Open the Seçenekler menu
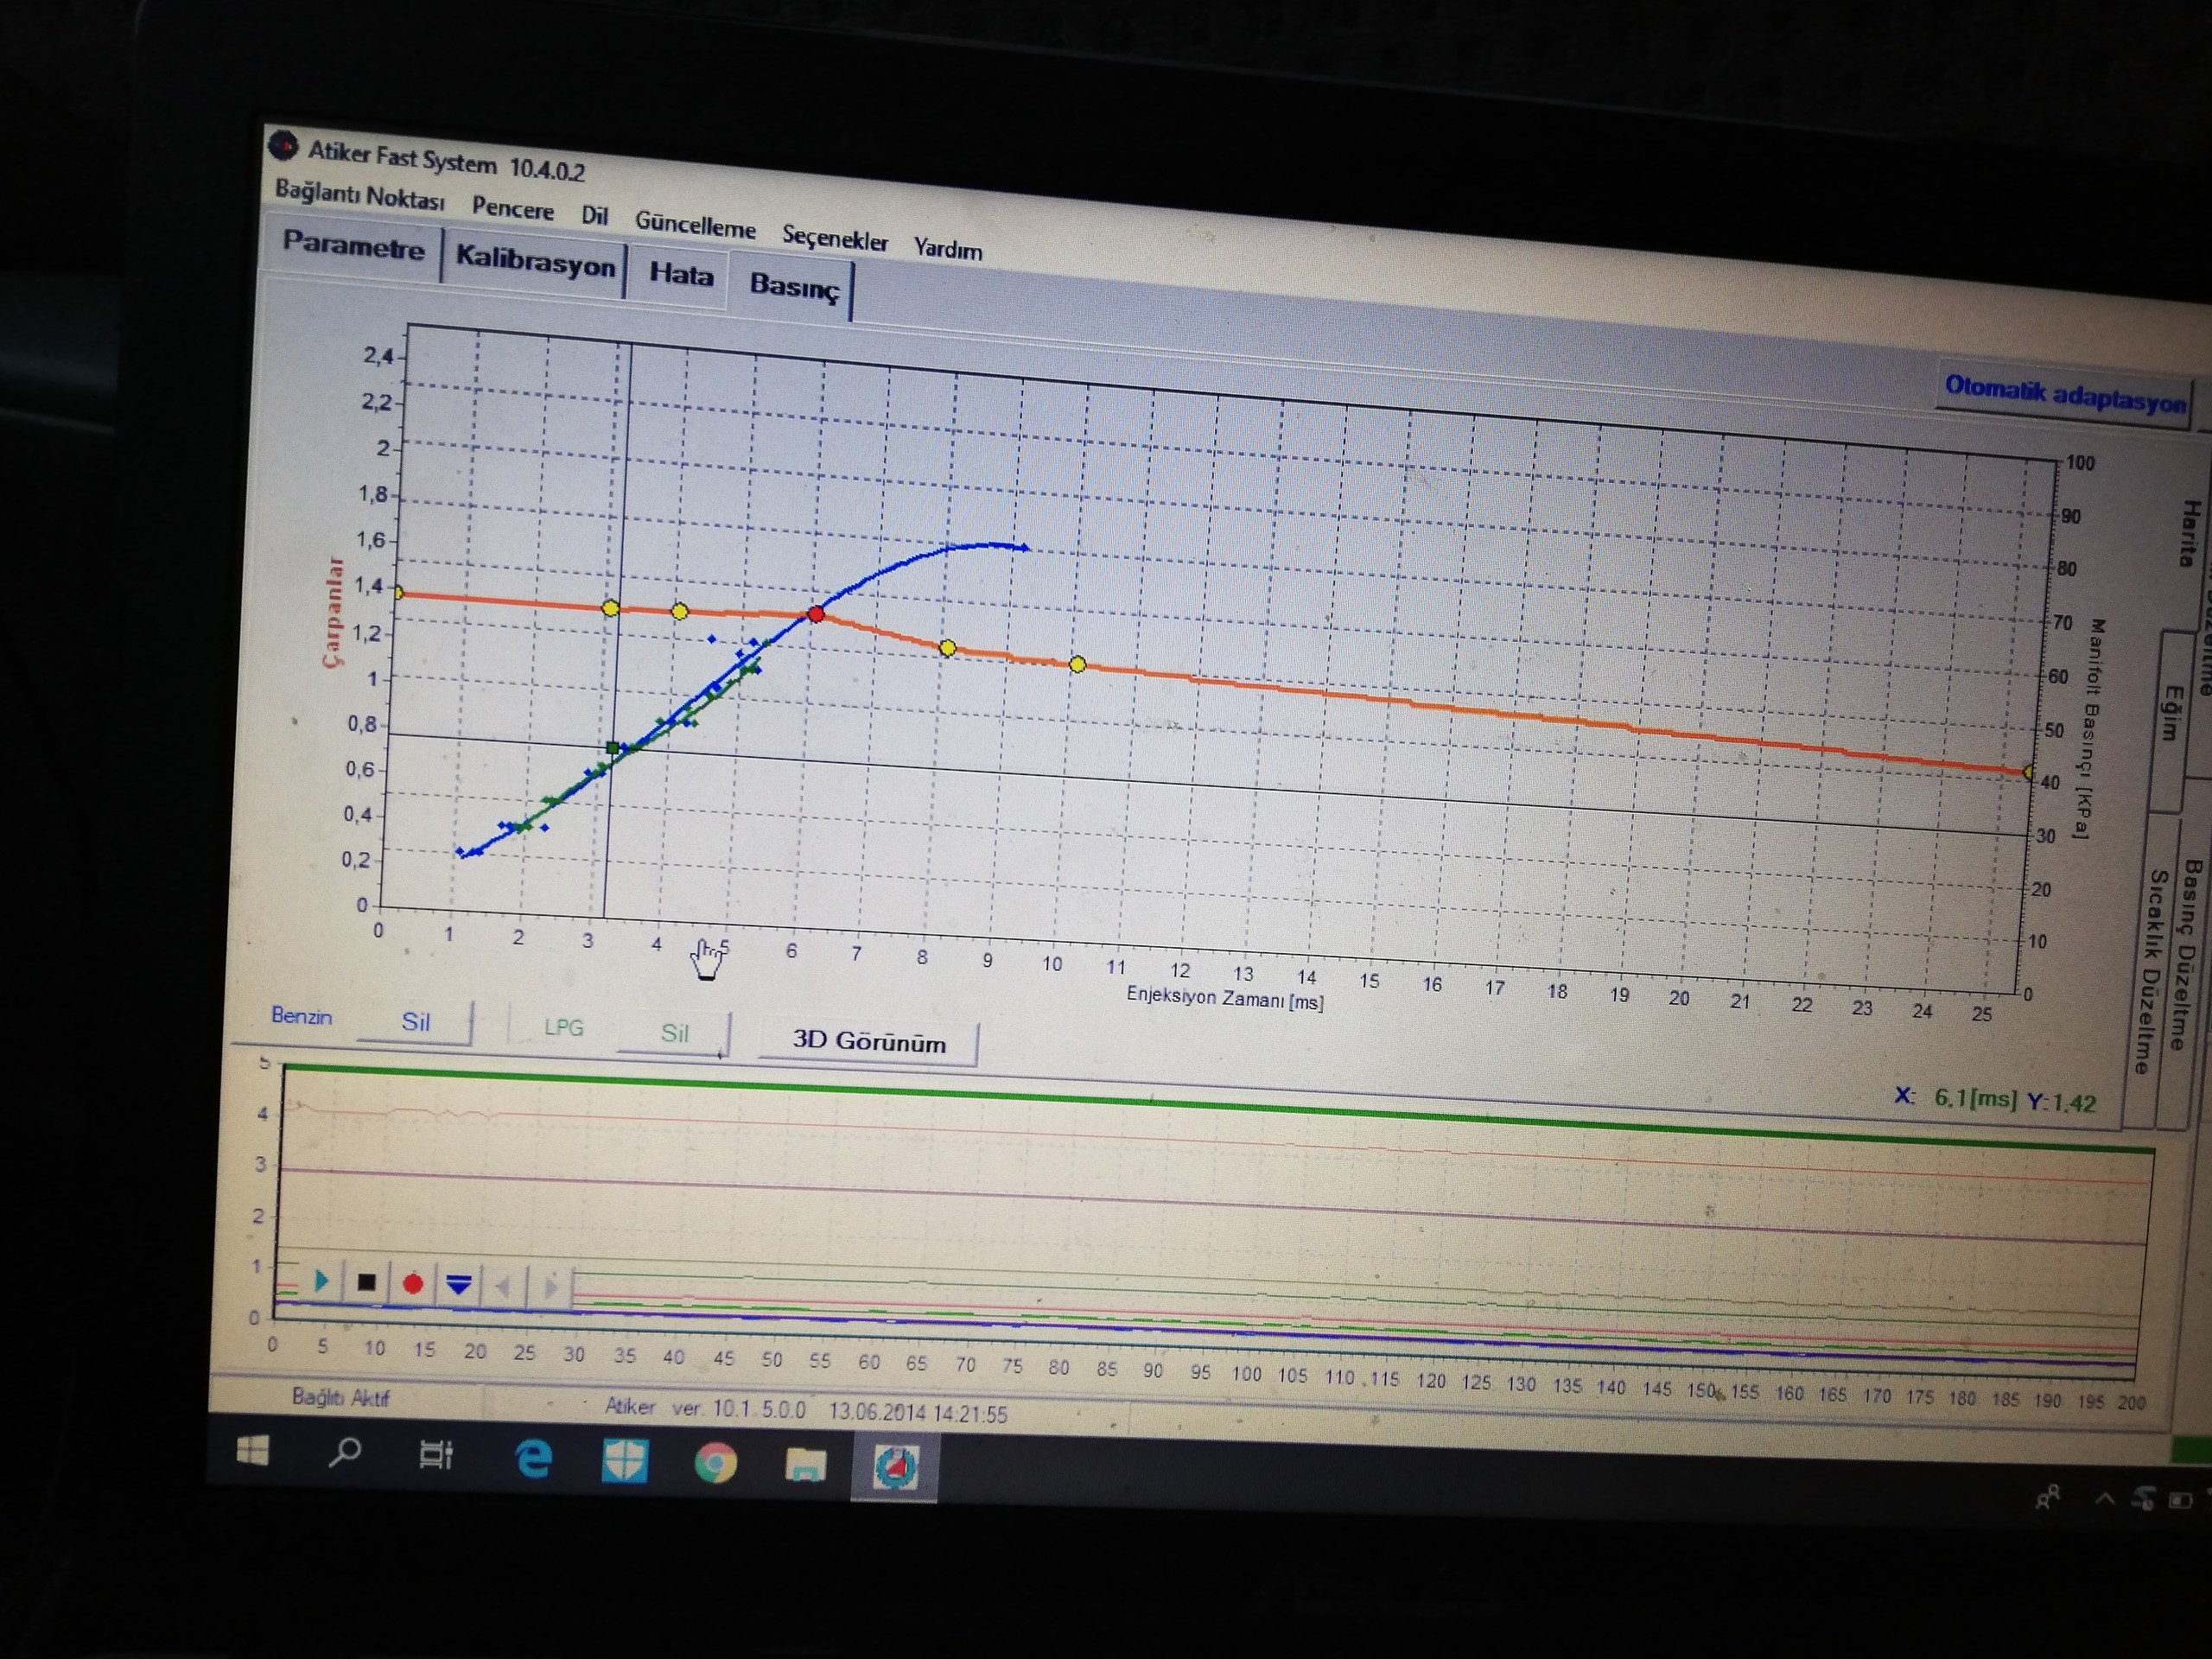Screen dimensions: 2212x1659 [834, 238]
